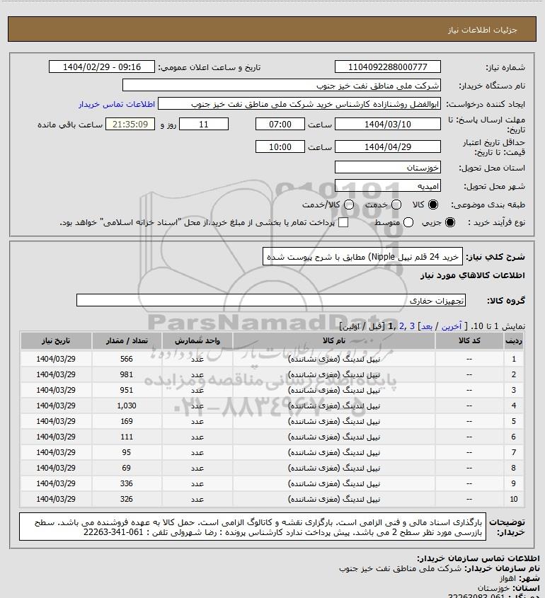Select the کالا/خدمت radio button
Screen dimensions: 545x598
coord(348,205)
